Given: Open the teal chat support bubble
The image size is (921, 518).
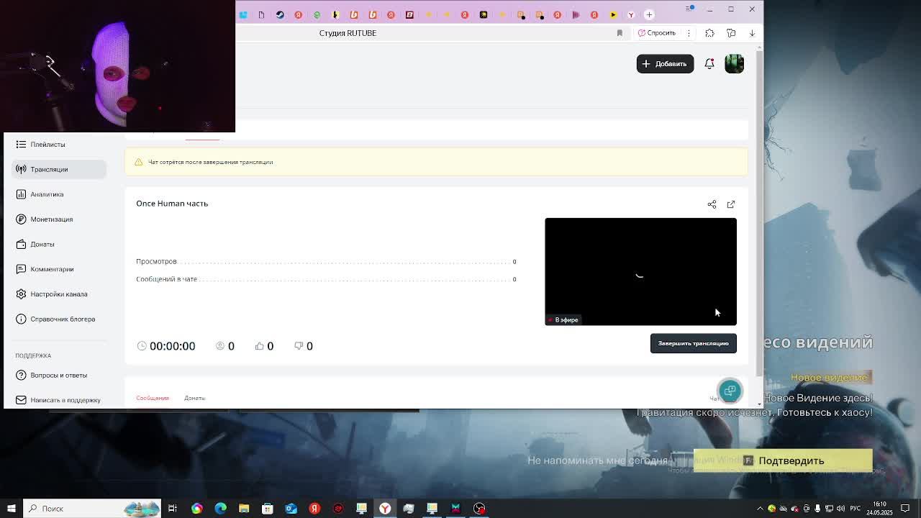Looking at the screenshot, I should tap(730, 391).
